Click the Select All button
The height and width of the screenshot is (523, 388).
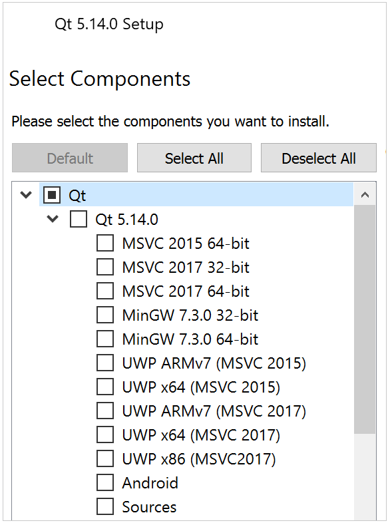(194, 158)
